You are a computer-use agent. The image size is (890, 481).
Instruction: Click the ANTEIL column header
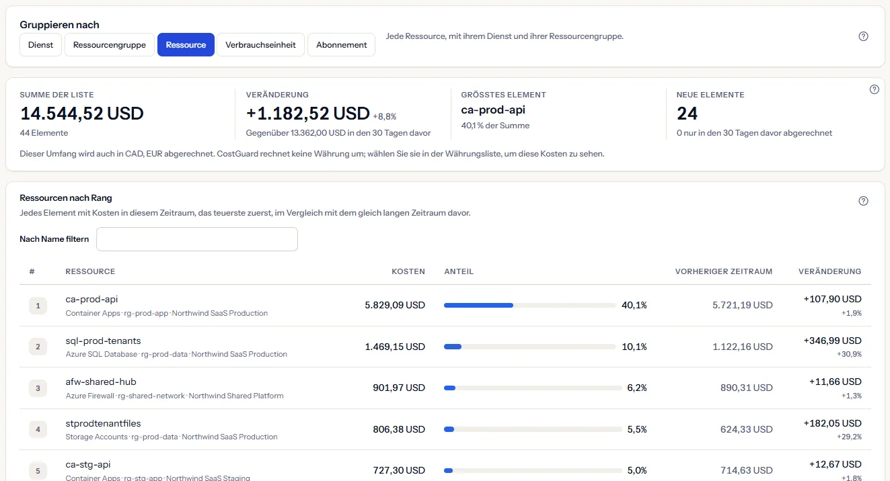(x=459, y=271)
